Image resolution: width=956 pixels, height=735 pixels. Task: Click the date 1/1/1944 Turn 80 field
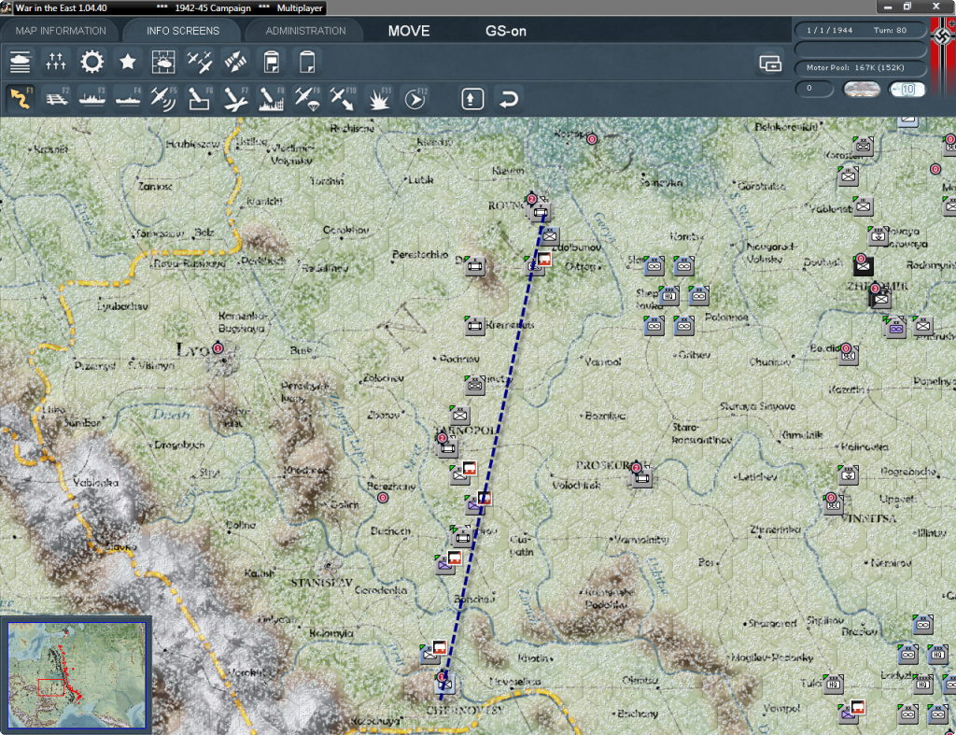click(860, 30)
